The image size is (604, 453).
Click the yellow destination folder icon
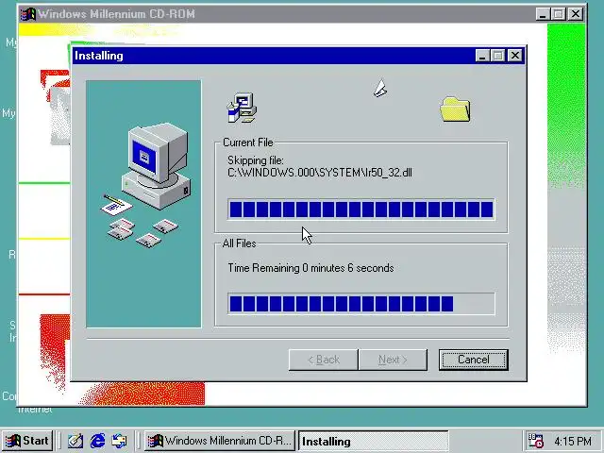[455, 109]
